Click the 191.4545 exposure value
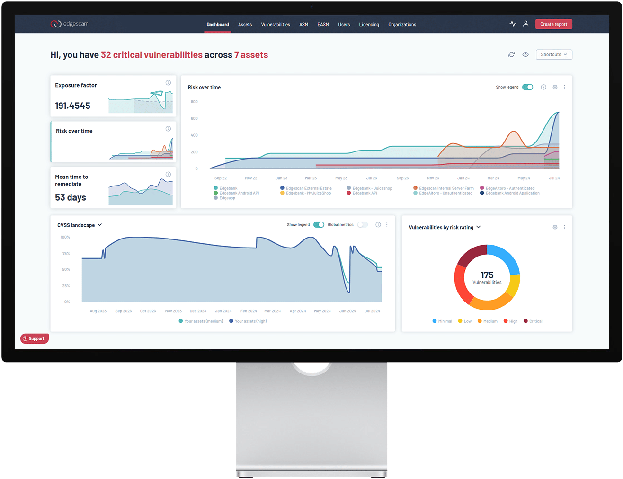Image resolution: width=623 pixels, height=479 pixels. (72, 106)
